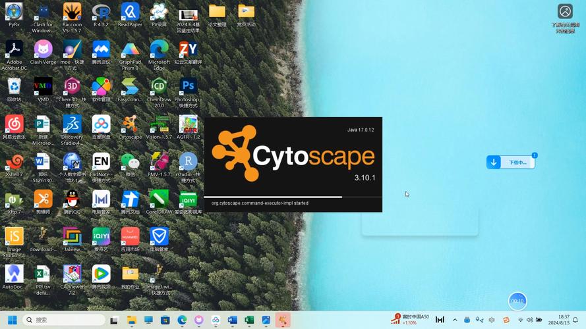Click the 00:10 recording timer circle

point(517,301)
